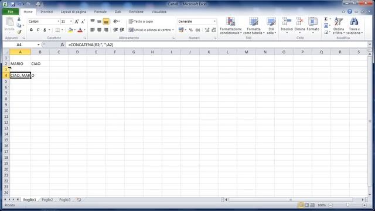Click the Name Box showing A4

[19, 45]
